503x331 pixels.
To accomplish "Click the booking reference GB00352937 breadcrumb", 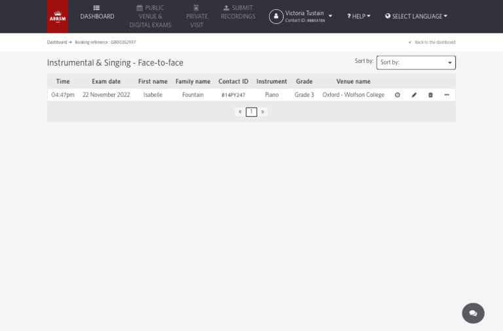I will pos(105,42).
